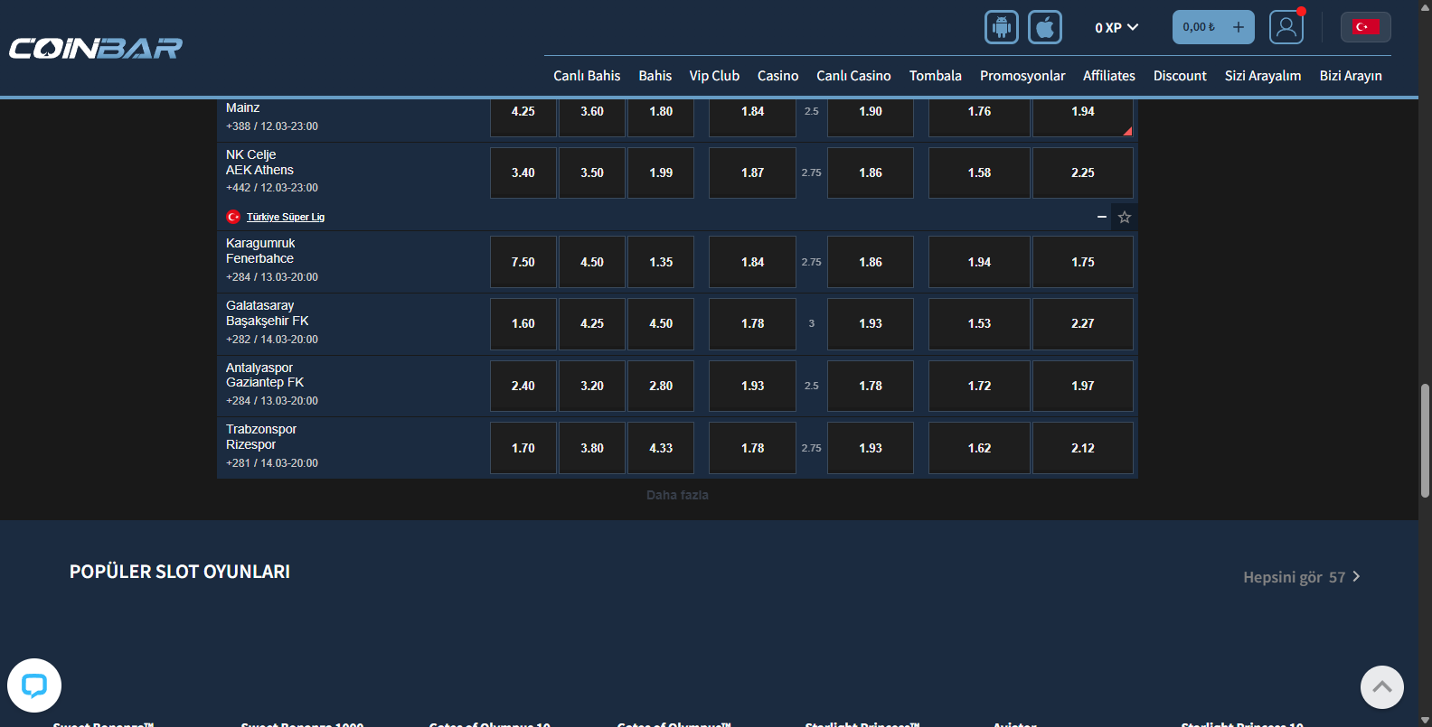Favorite the Türkiye Süper Lig star
Image resolution: width=1432 pixels, height=727 pixels.
[1125, 217]
